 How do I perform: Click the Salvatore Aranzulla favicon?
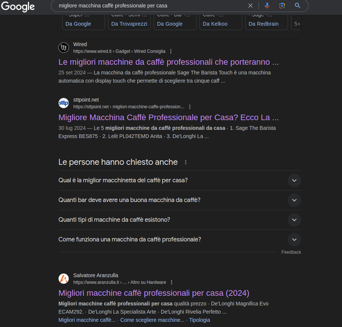(64, 279)
